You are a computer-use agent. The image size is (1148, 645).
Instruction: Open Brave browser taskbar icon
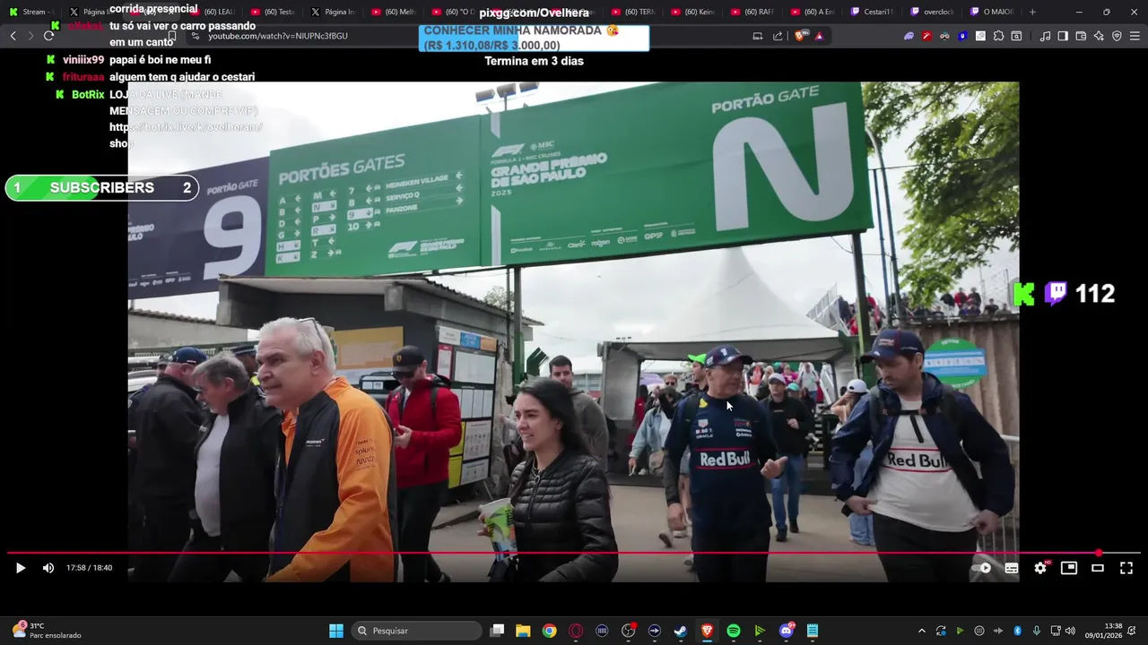tap(707, 631)
